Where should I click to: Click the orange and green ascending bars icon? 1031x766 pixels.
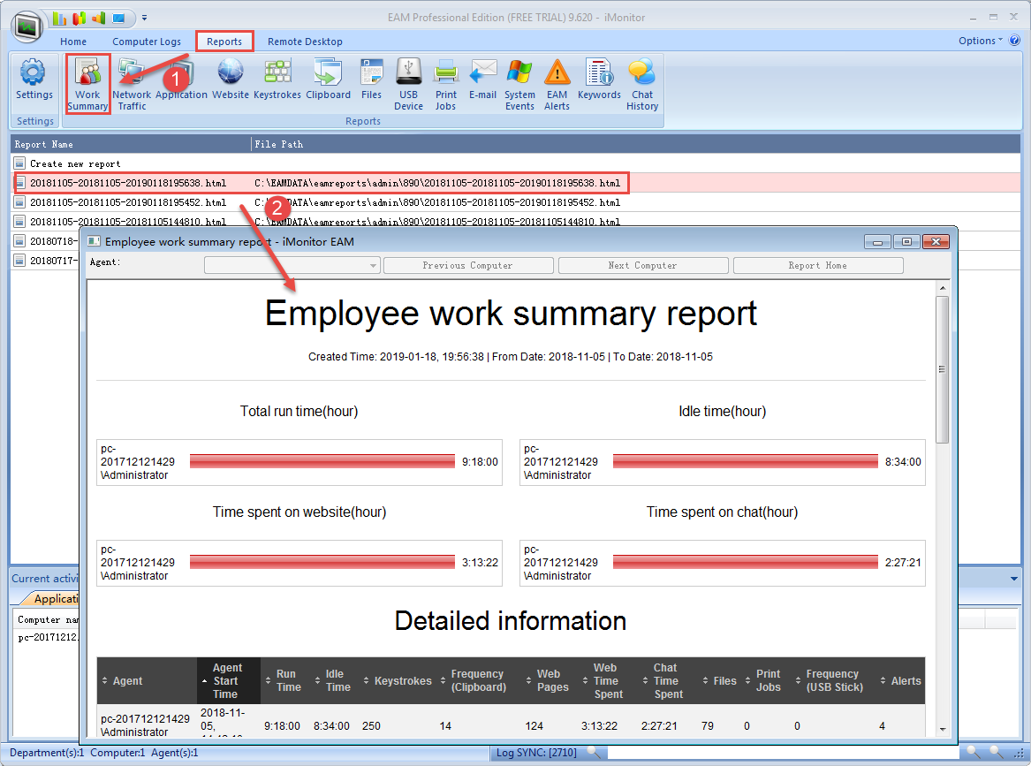pos(99,18)
